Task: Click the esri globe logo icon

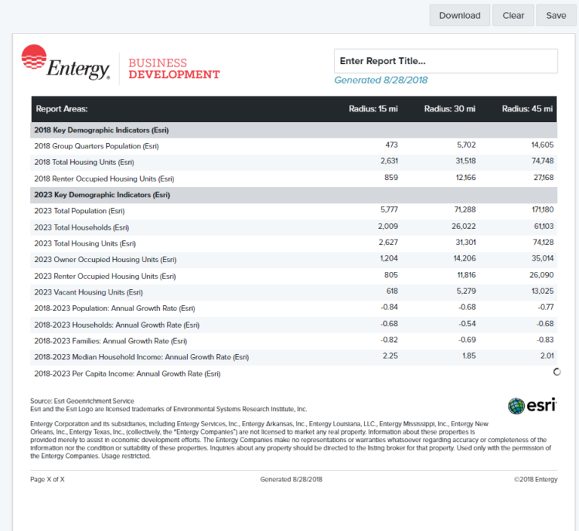Action: point(516,406)
